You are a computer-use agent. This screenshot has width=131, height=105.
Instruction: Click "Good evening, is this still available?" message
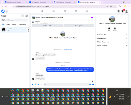[46, 55]
